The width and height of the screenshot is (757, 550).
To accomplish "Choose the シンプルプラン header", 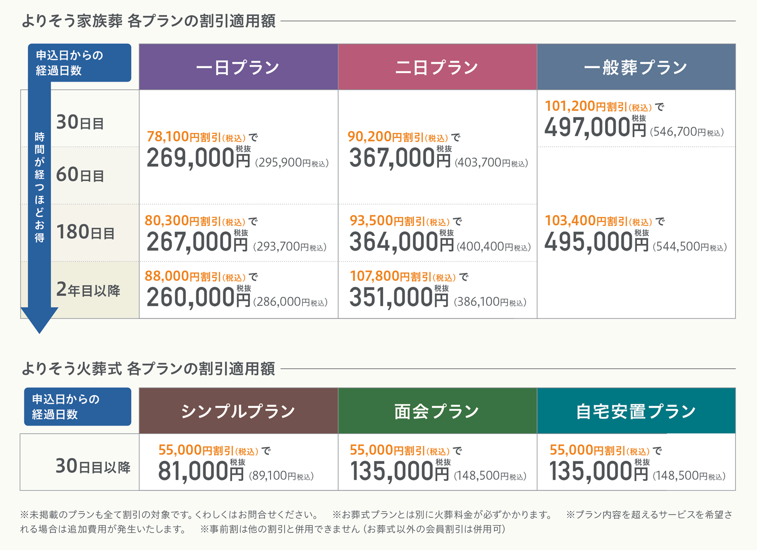I will pyautogui.click(x=238, y=411).
